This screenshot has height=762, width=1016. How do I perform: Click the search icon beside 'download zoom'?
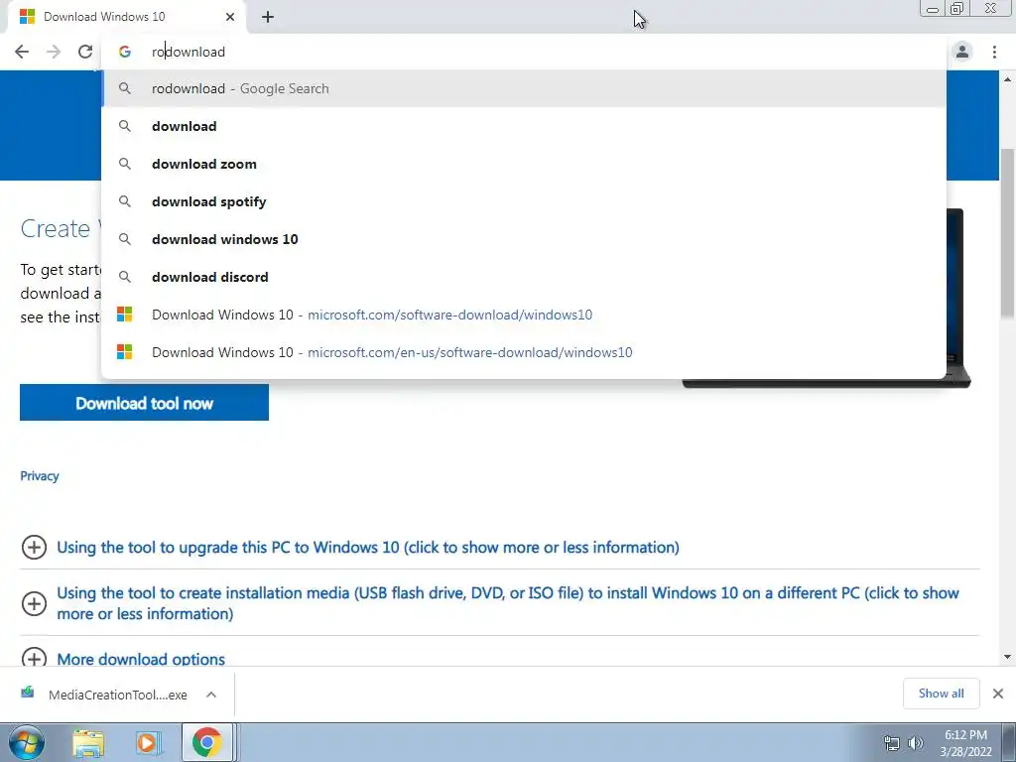[124, 164]
